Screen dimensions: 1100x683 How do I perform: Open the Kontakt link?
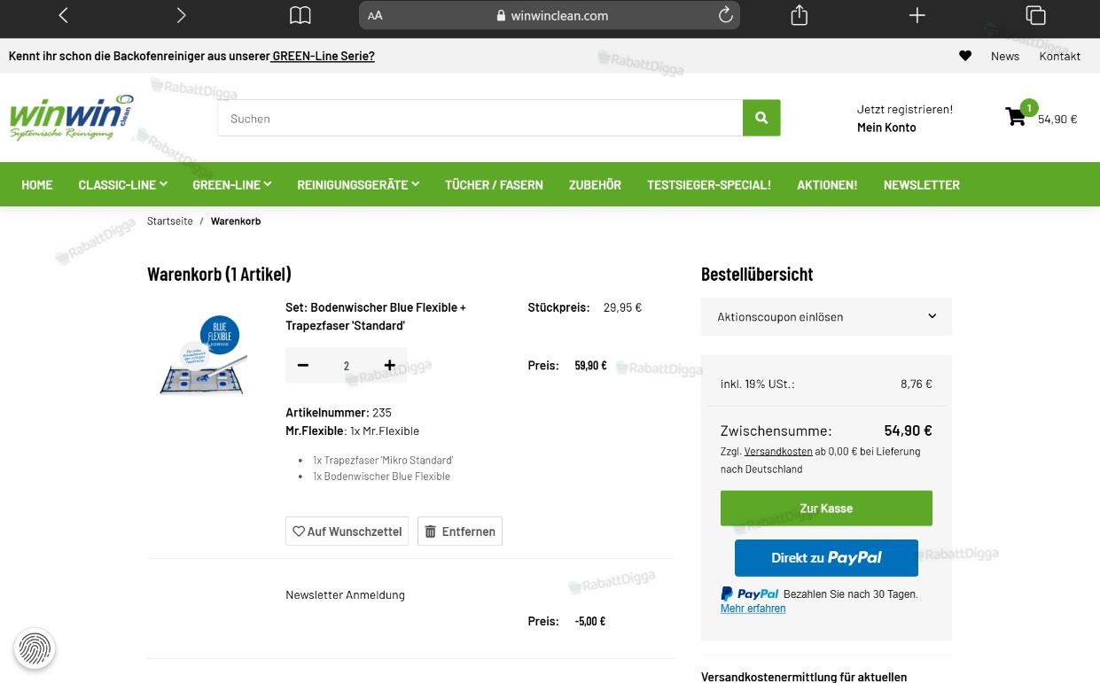[x=1059, y=56]
